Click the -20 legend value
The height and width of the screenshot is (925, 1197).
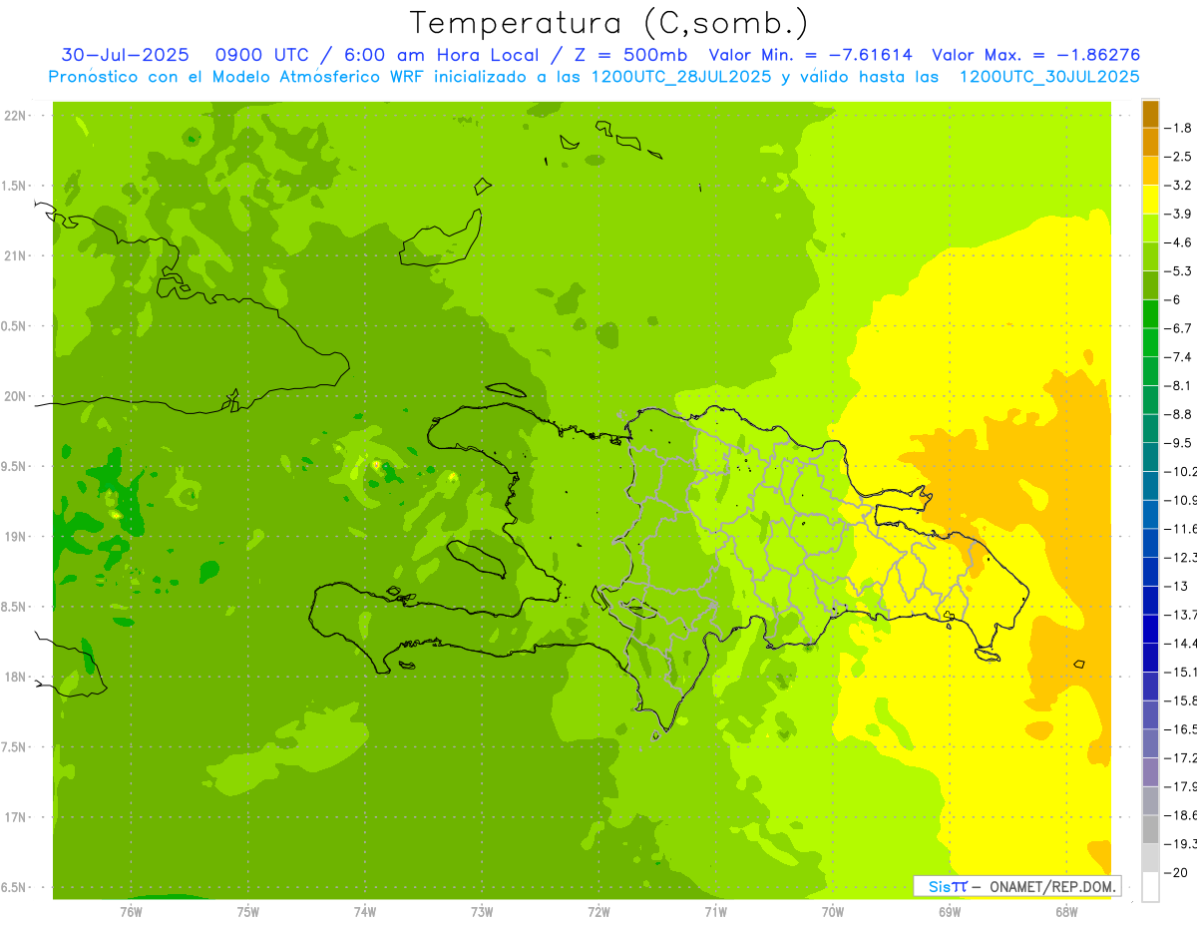[1177, 872]
